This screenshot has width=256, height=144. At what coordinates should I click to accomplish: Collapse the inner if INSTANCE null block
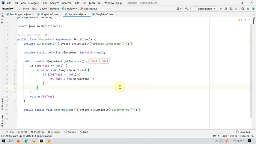[16, 75]
